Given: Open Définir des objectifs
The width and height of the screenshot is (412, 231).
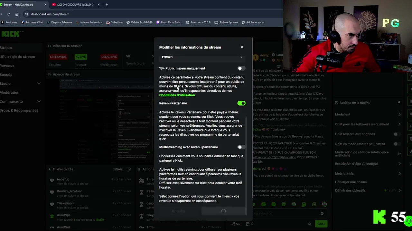Looking at the screenshot, I should (368, 191).
